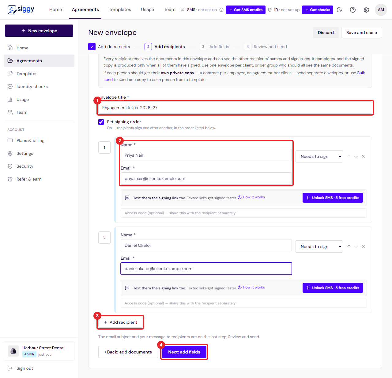Viewport: 392px width, 378px height.
Task: Open Harbour Street Dental account card
Action: tap(39, 351)
